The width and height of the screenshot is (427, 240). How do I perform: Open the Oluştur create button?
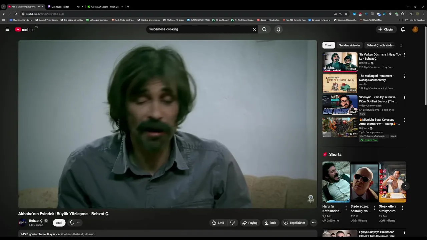point(387,29)
